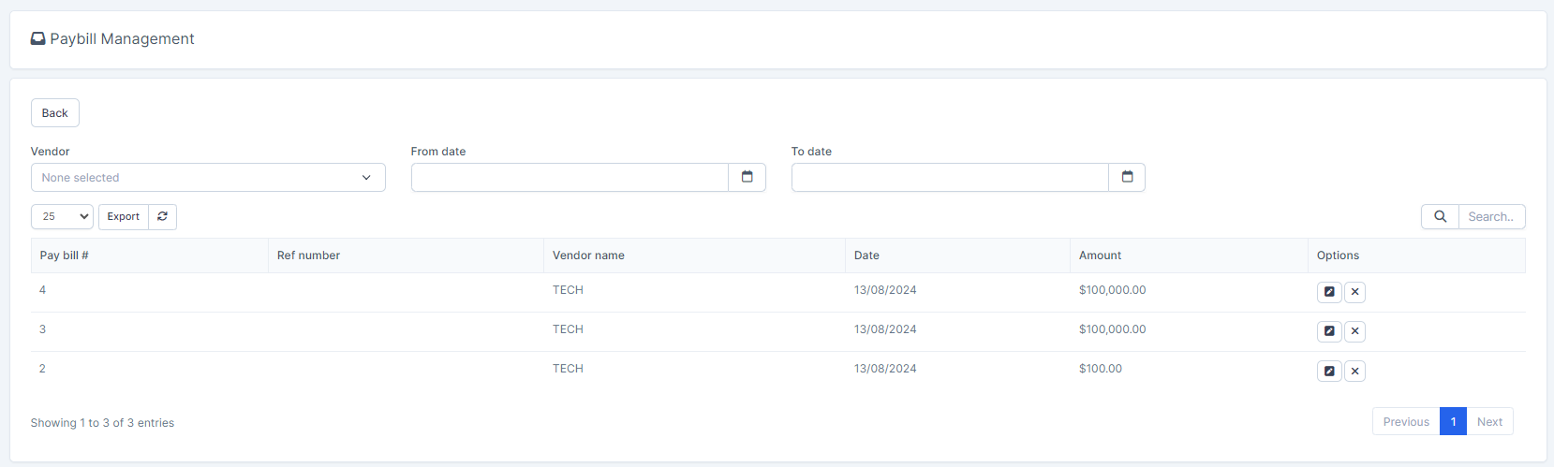1554x467 pixels.
Task: Click the magnifier search icon
Action: 1441,216
